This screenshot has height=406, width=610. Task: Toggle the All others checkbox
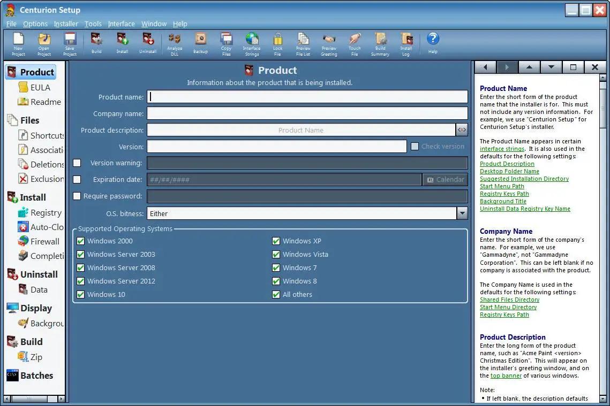click(x=276, y=295)
